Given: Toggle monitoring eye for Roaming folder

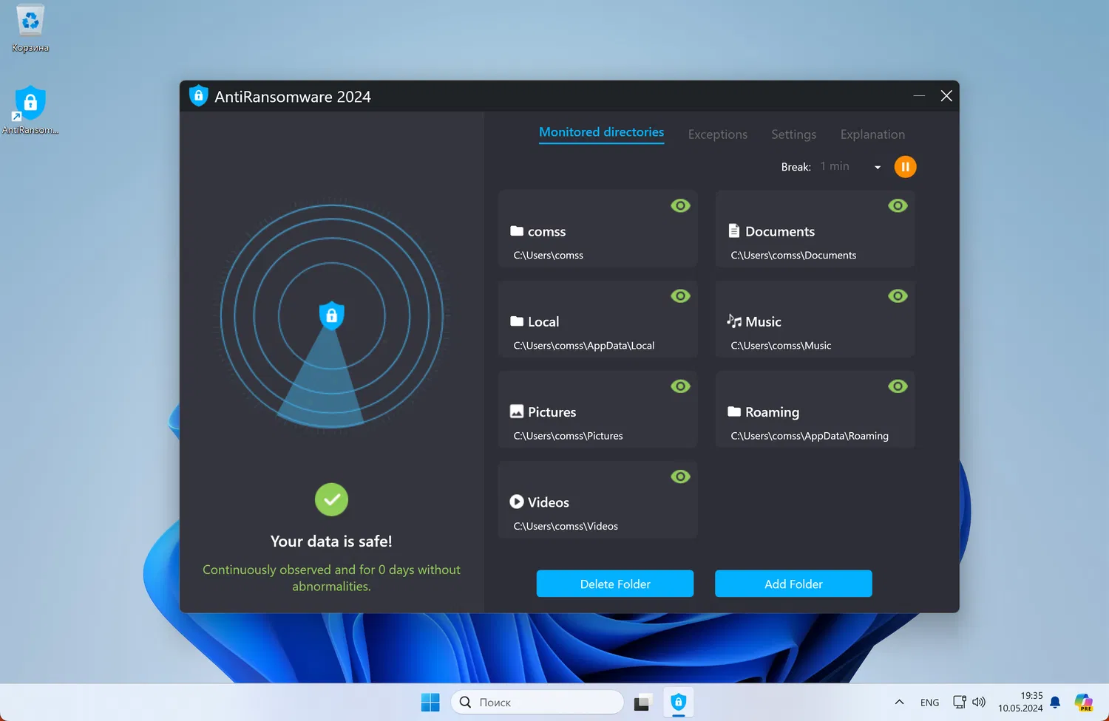Looking at the screenshot, I should click(x=898, y=386).
